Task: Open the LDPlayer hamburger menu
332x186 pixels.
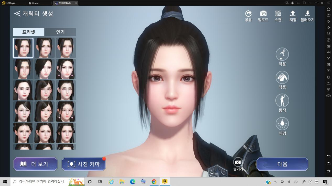Action: (298, 3)
